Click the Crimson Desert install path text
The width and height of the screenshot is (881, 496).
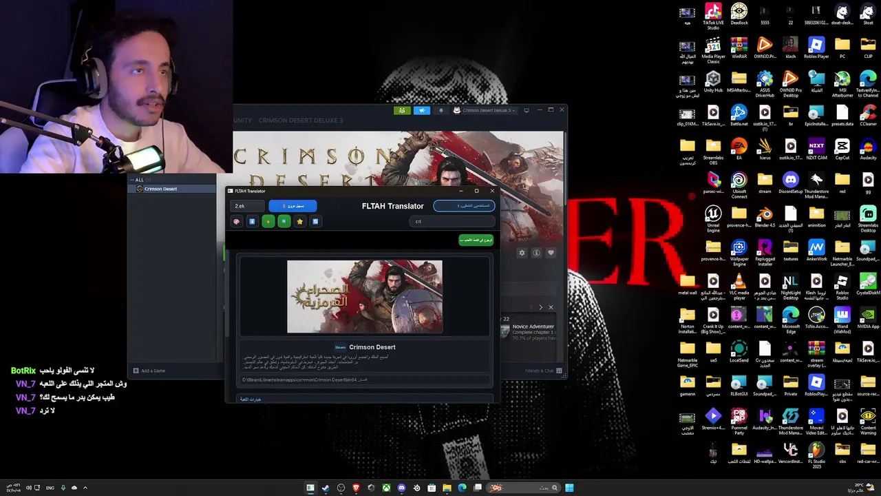305,380
